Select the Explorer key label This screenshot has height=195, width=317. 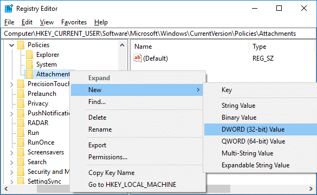pyautogui.click(x=48, y=55)
